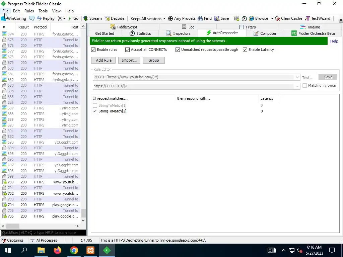Open taskbar search magnifier
This screenshot has width=343, height=257.
pyautogui.click(x=24, y=250)
